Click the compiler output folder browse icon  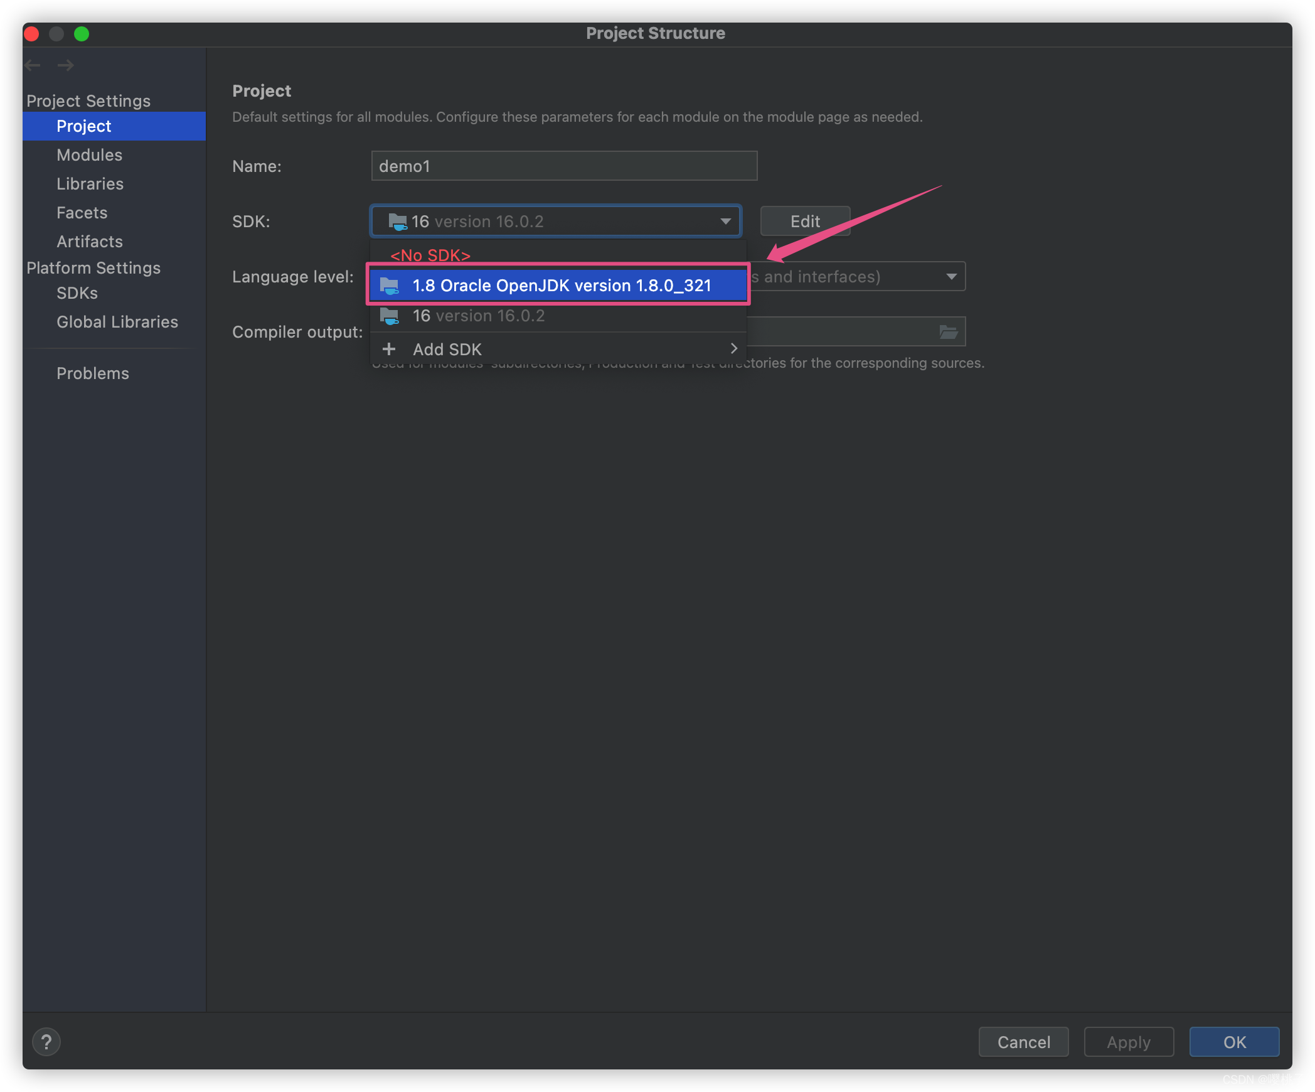pos(948,332)
